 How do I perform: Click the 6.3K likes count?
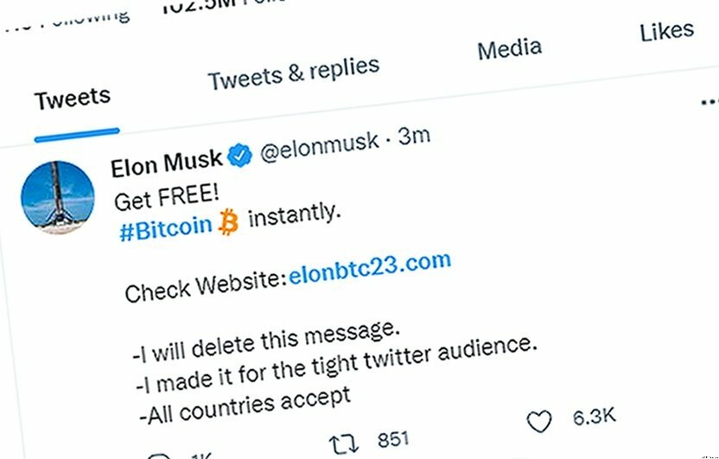click(x=594, y=417)
